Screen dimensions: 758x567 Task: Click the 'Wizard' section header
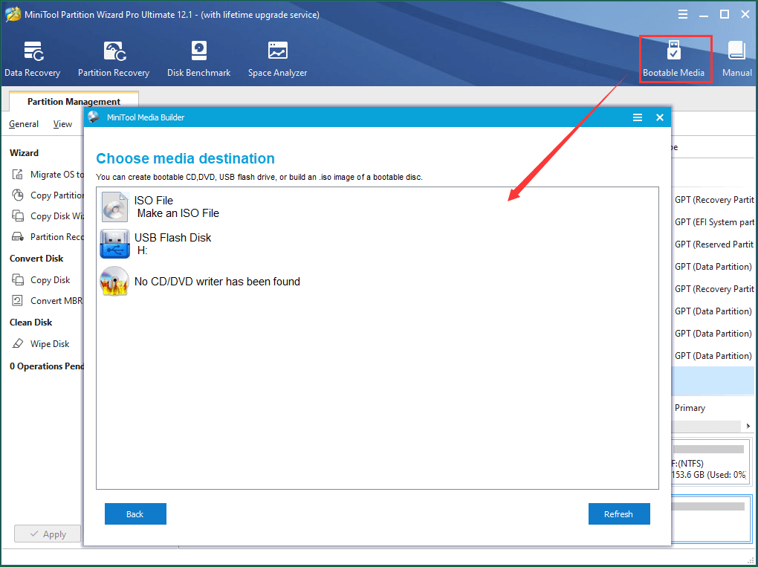pos(25,153)
